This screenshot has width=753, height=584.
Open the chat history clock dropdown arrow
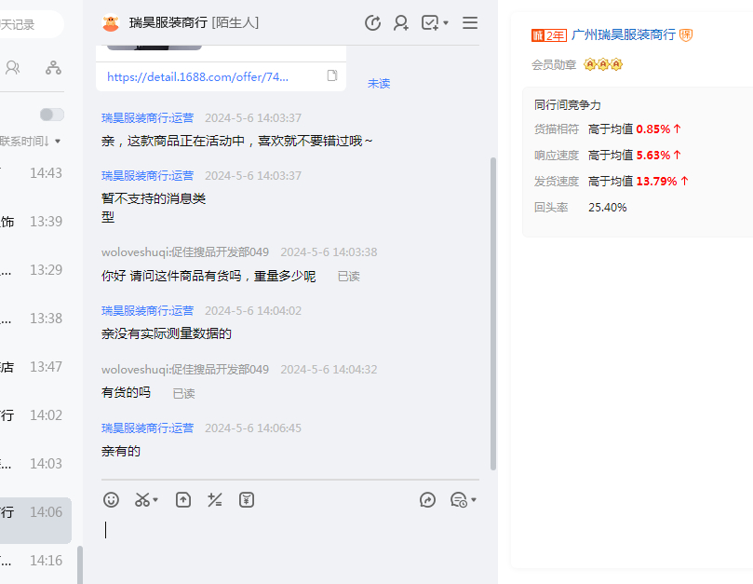point(474,500)
